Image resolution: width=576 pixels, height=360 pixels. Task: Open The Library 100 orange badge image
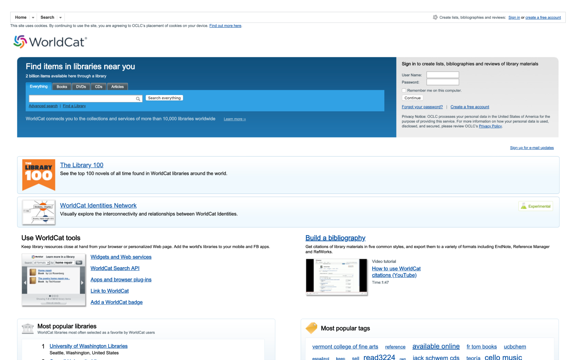[39, 175]
